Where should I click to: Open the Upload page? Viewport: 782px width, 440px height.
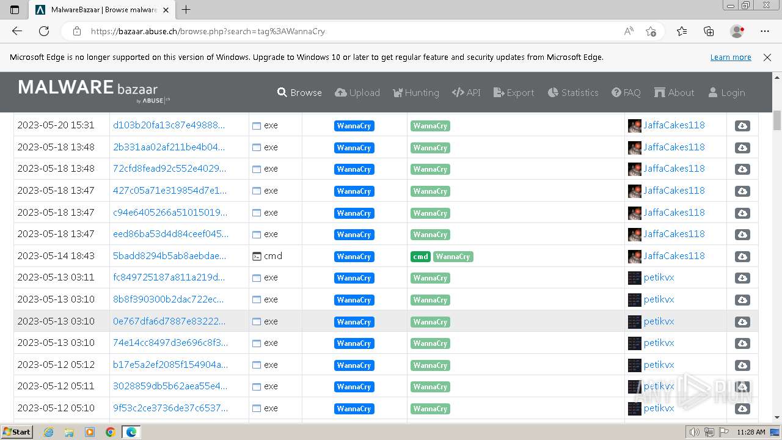357,93
